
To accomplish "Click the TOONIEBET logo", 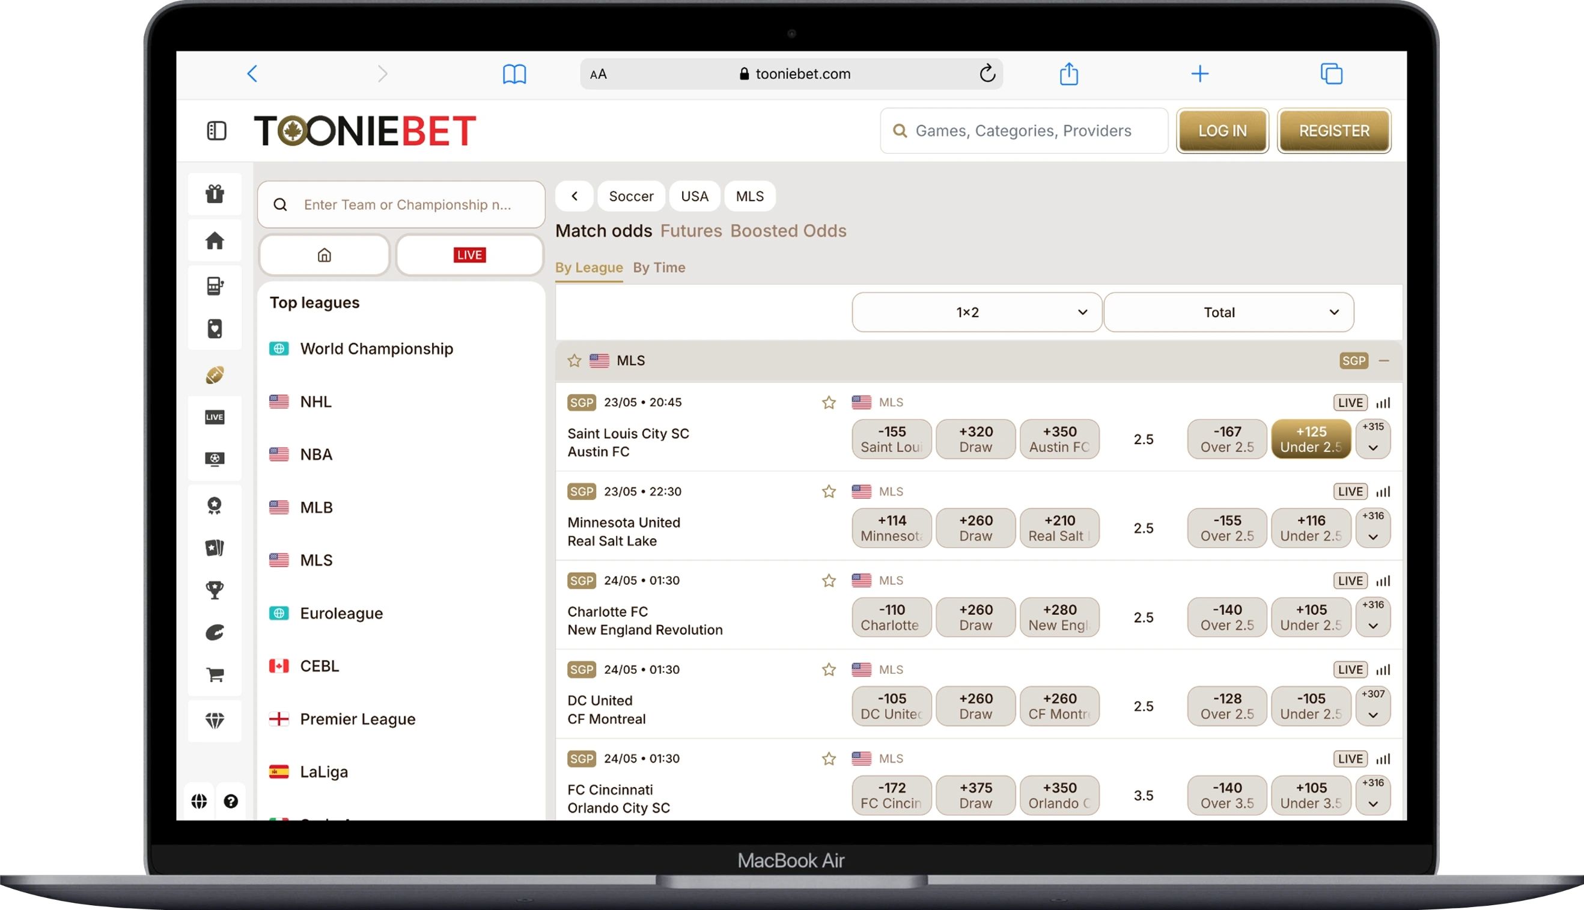I will [365, 130].
